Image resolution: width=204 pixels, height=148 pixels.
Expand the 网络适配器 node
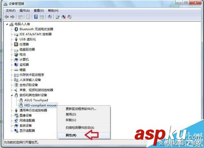point(12,121)
